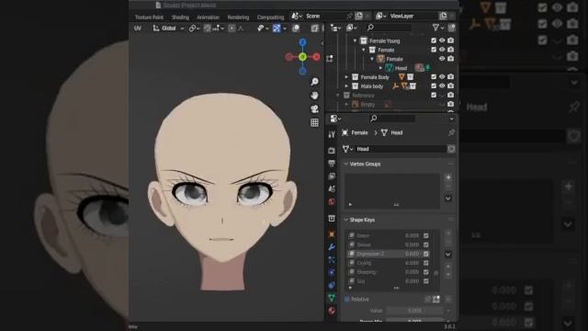Screen dimensions: 588x331
Task: Uncheck the Female Body collection checkbox
Action: point(434,76)
